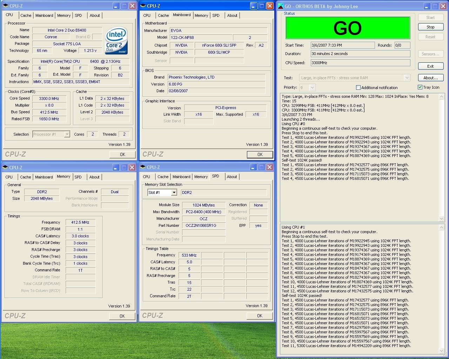Click down arrow of CPU #0 log scrollbar
449x359 pixels.
coord(442,219)
